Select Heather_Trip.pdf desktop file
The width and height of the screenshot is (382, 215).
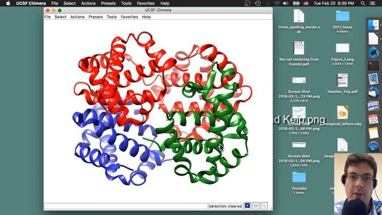point(342,83)
